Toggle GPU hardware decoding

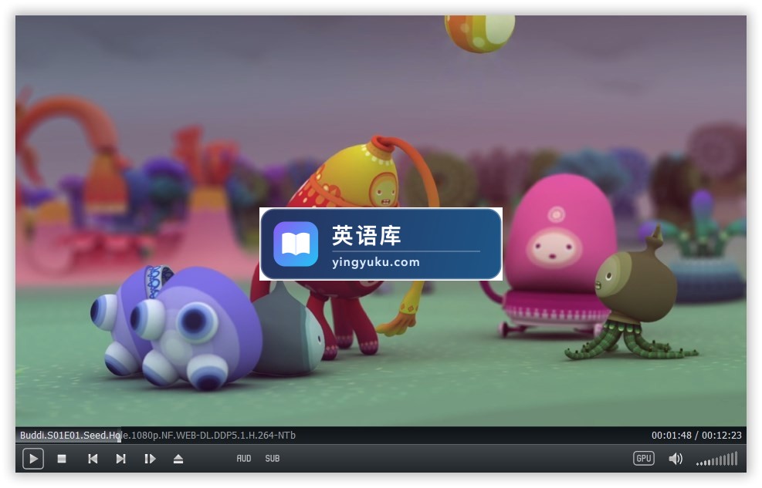coord(643,459)
